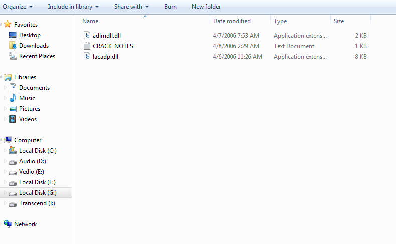Open the Music library icon
Viewport: 396px width, 244px height.
(13, 98)
